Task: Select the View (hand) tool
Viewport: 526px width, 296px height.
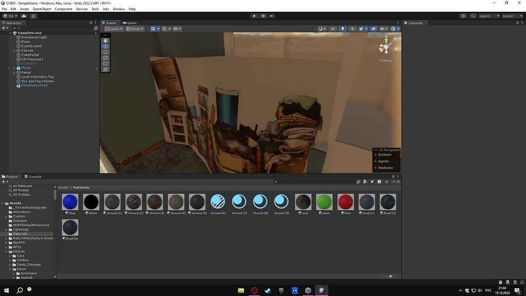Action: 105,40
